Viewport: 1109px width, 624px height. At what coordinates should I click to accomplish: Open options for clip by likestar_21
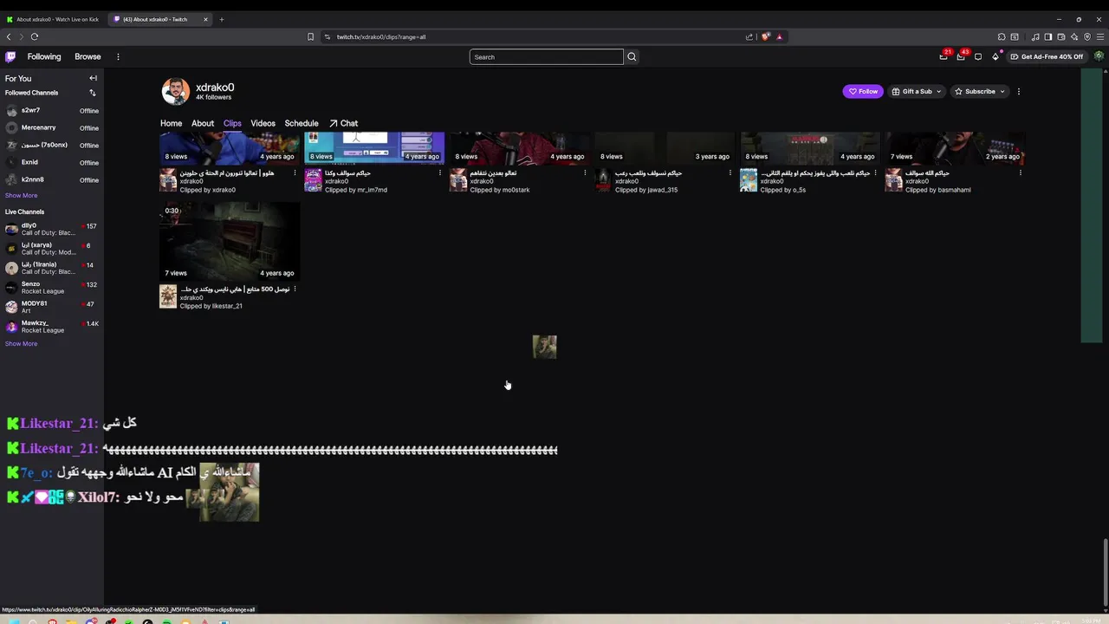[x=295, y=289]
